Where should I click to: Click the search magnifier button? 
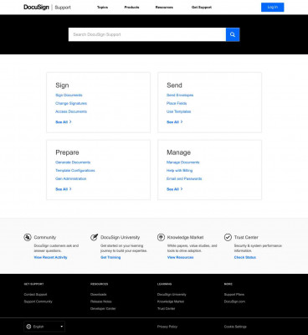(233, 34)
